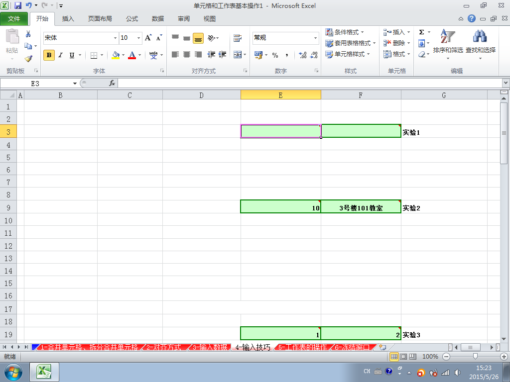Switch to the 数据 Data tab
The height and width of the screenshot is (382, 510).
click(158, 19)
